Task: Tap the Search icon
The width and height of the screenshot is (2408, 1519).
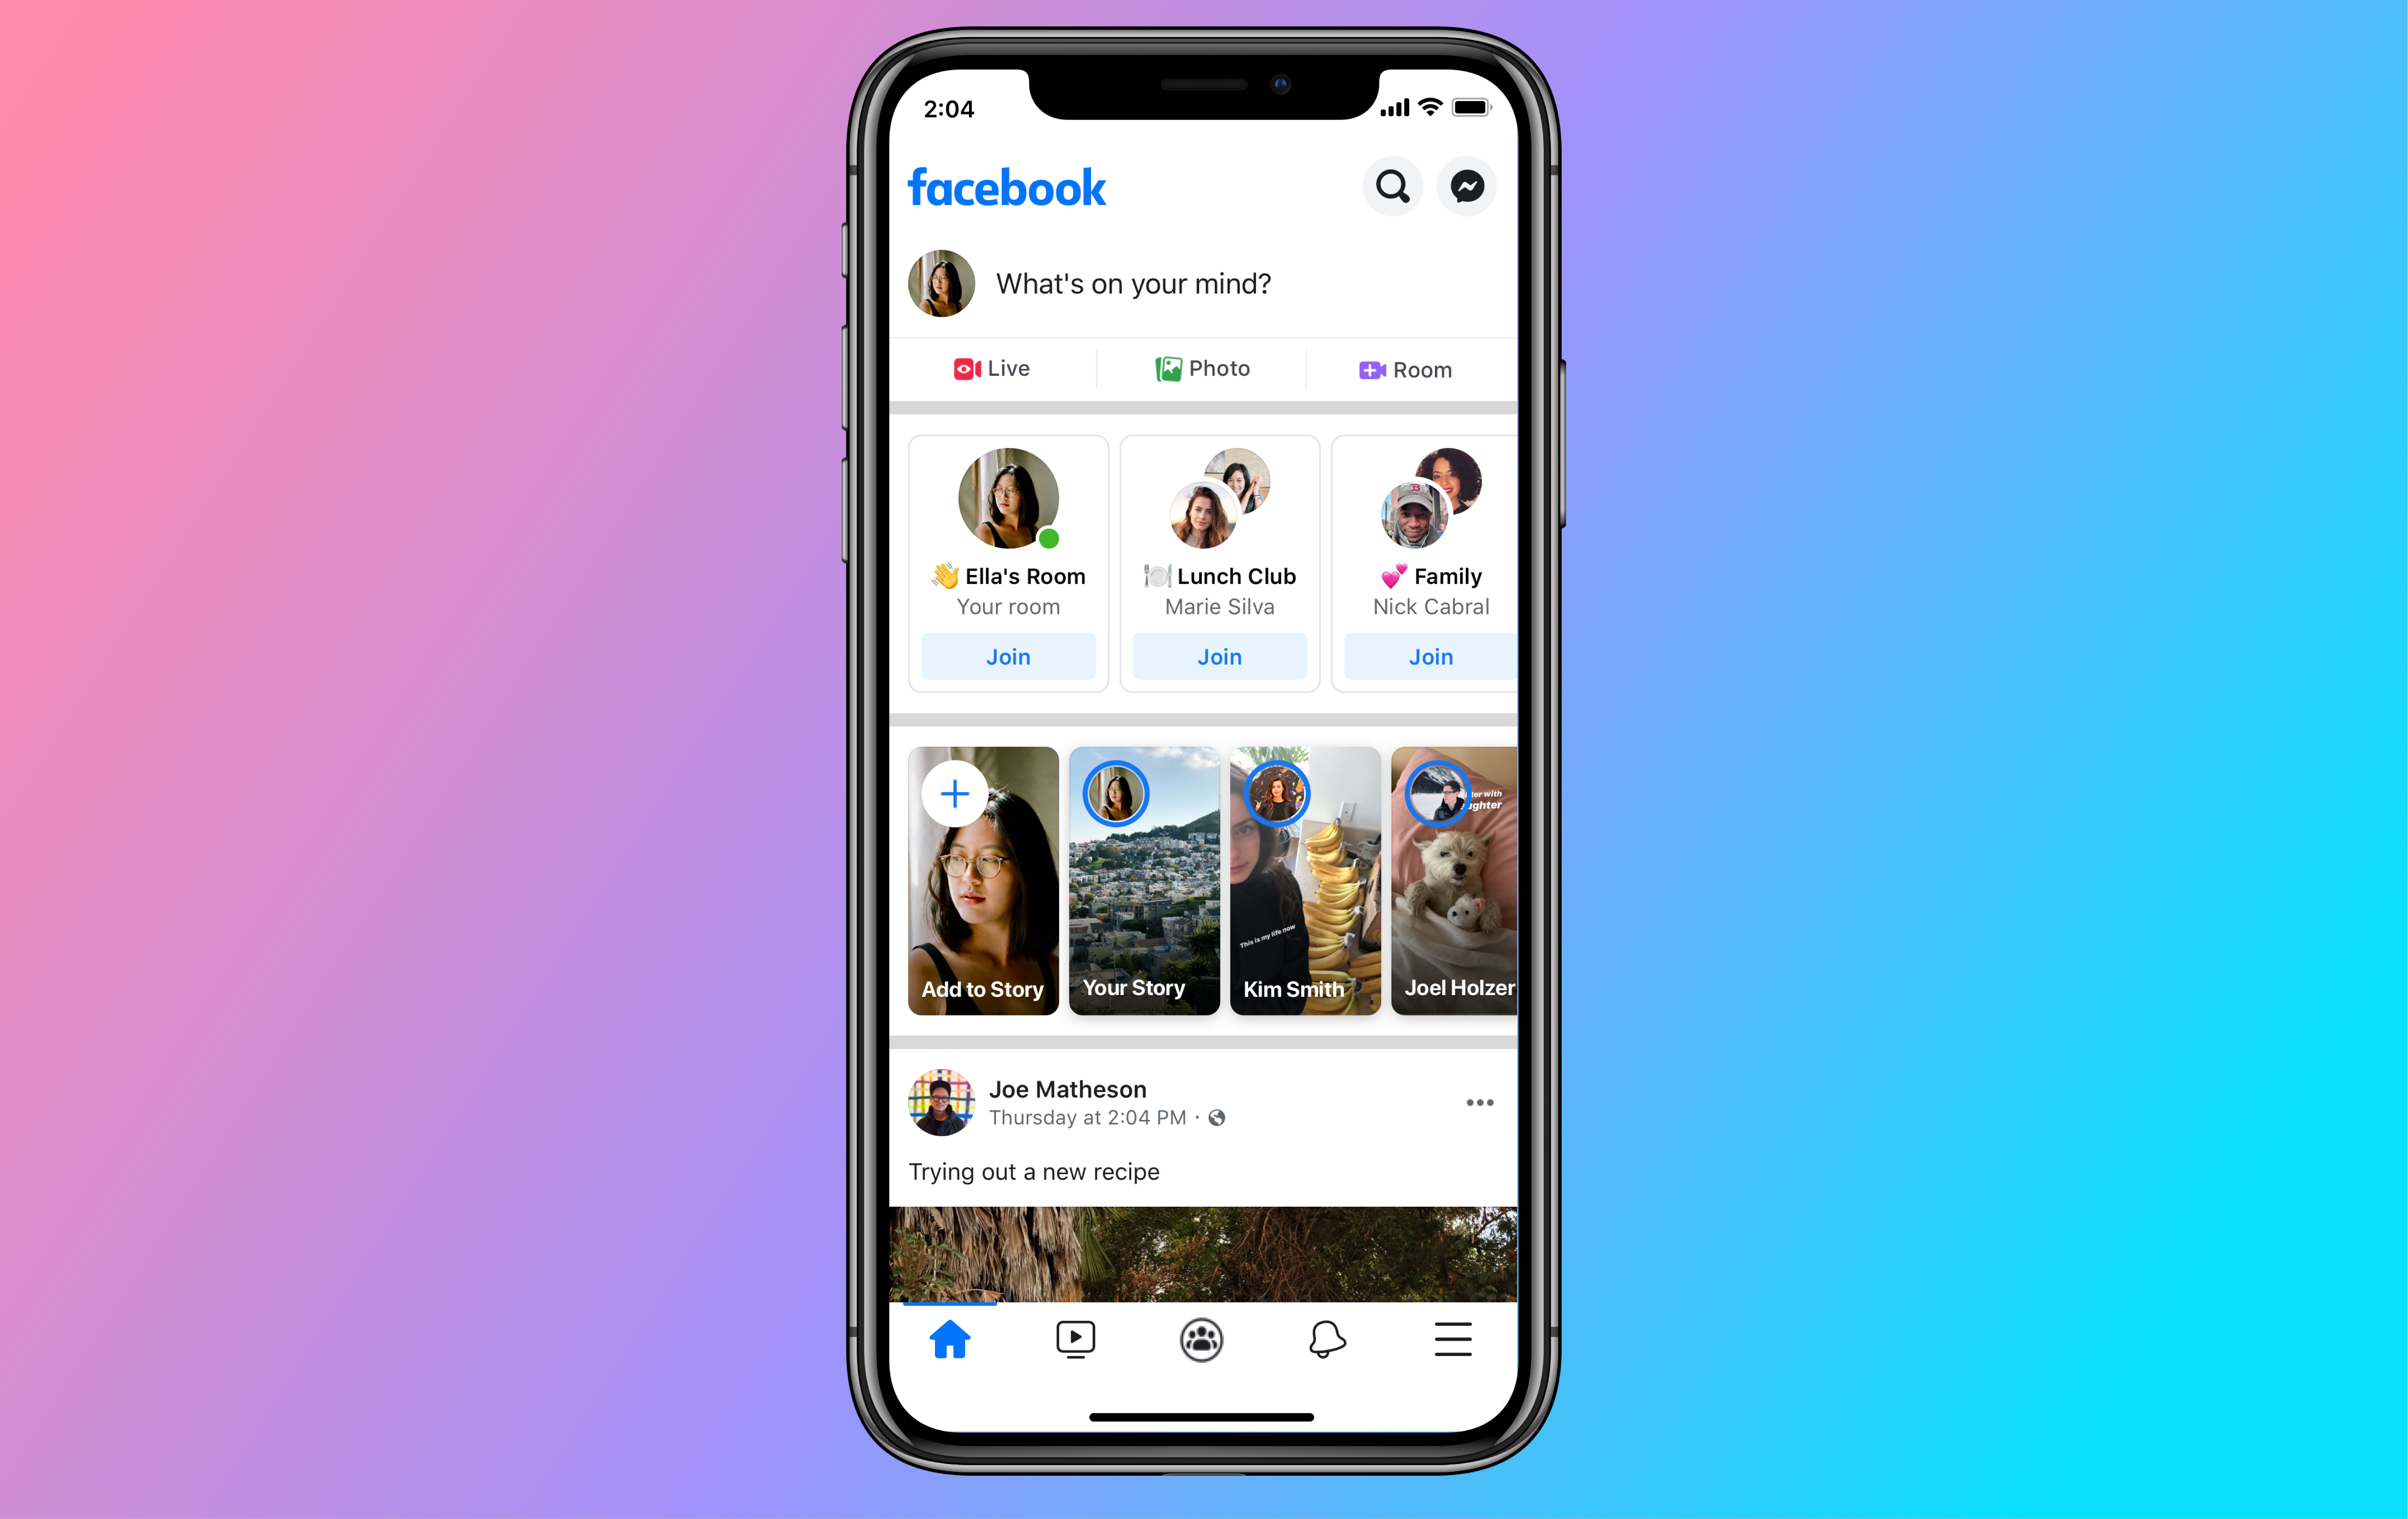Action: 1392,187
